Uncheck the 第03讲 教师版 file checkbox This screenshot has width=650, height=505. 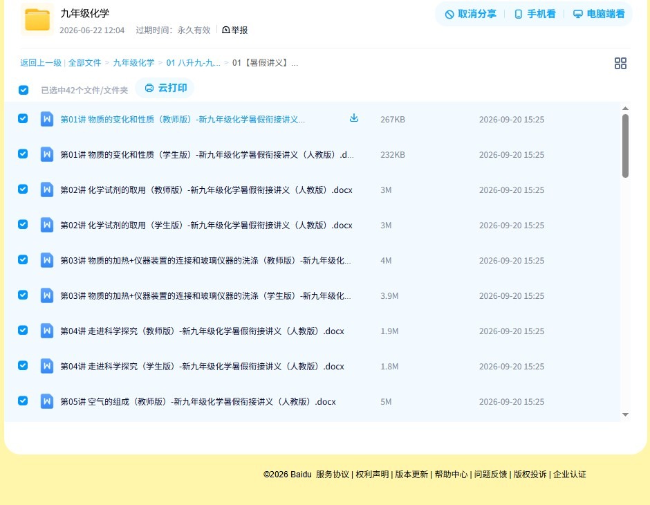point(23,259)
